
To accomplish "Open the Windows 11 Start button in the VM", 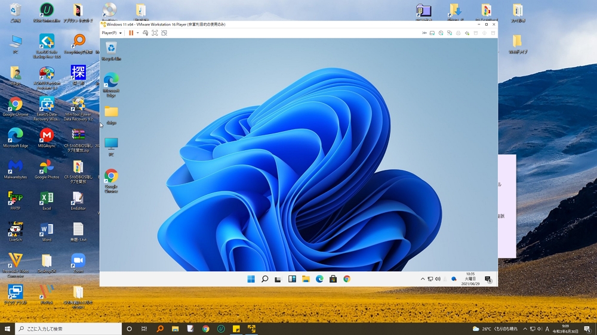I will click(x=251, y=279).
